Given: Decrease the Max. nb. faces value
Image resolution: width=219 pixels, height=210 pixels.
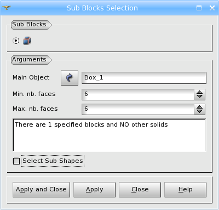Looking at the screenshot, I should click(x=199, y=112).
